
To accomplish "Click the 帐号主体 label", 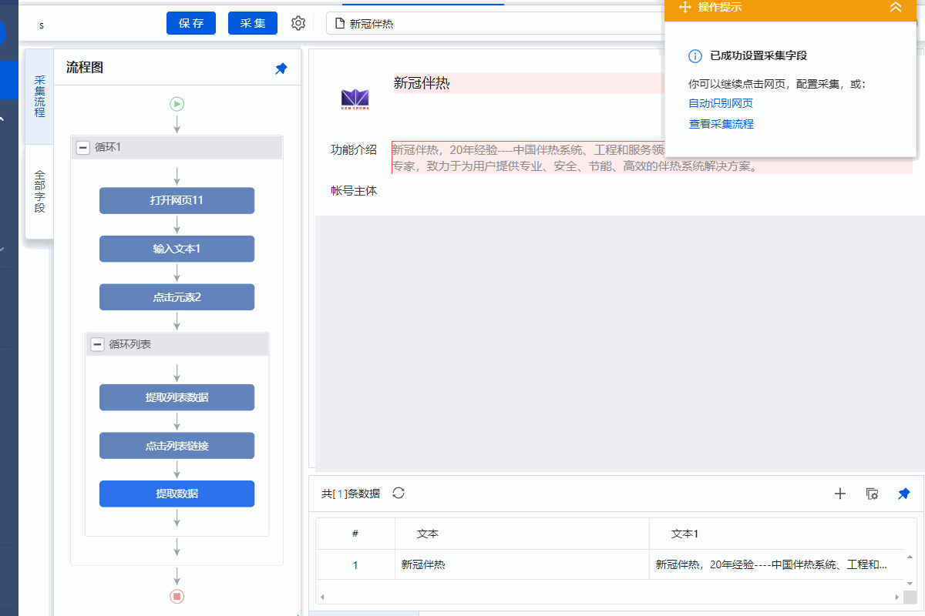I will click(354, 190).
